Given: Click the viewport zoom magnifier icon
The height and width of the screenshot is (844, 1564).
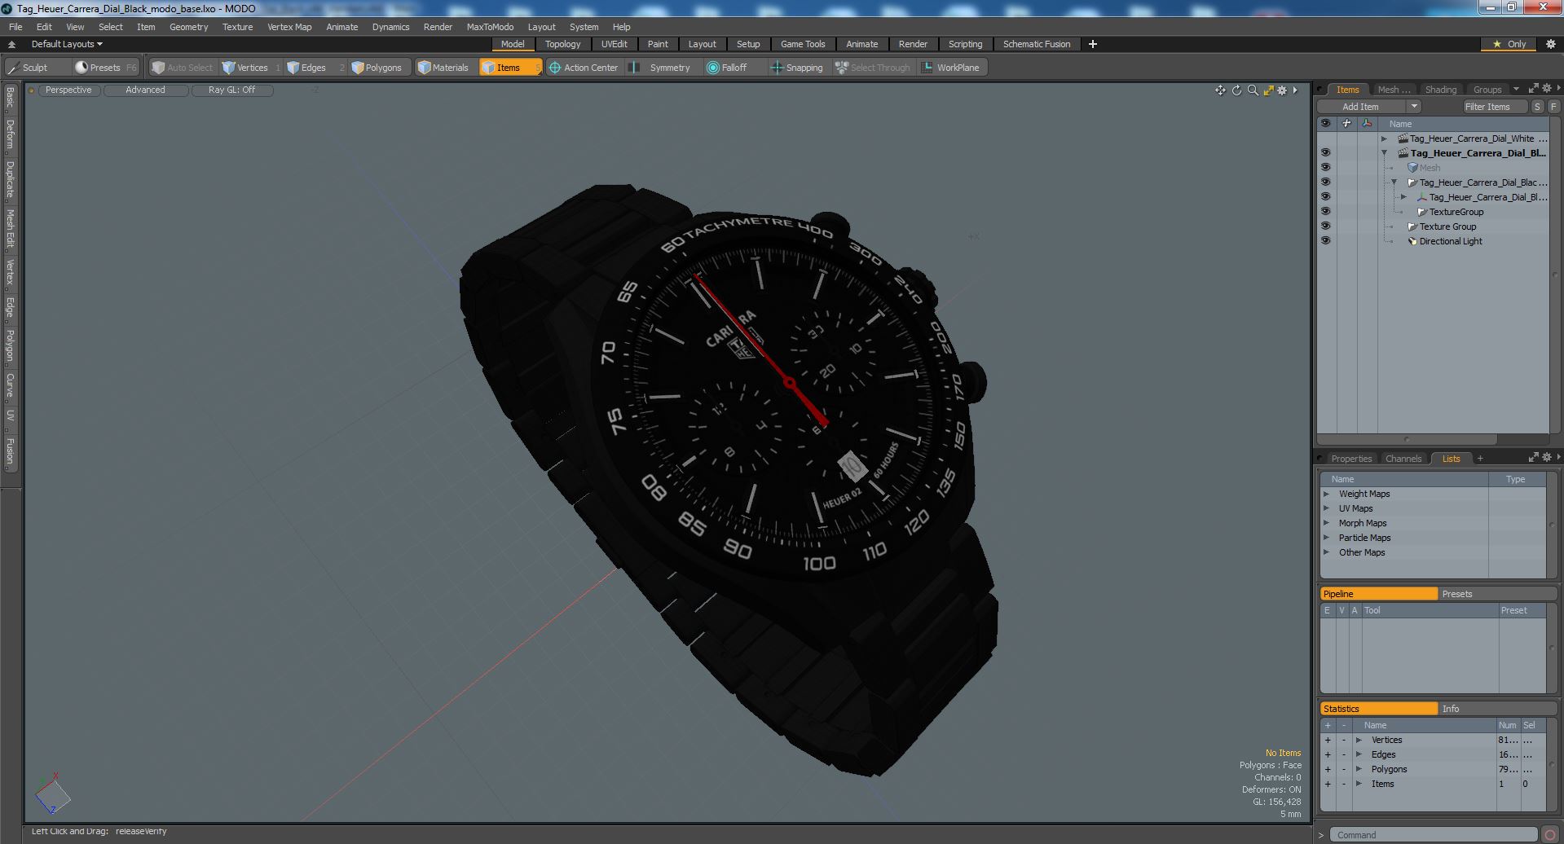Looking at the screenshot, I should (1253, 90).
